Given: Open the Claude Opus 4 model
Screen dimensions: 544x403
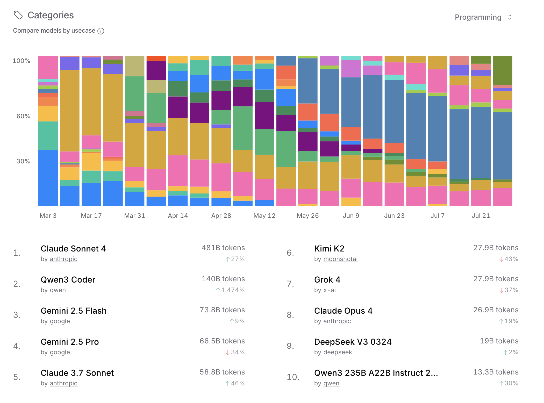Looking at the screenshot, I should 343,311.
